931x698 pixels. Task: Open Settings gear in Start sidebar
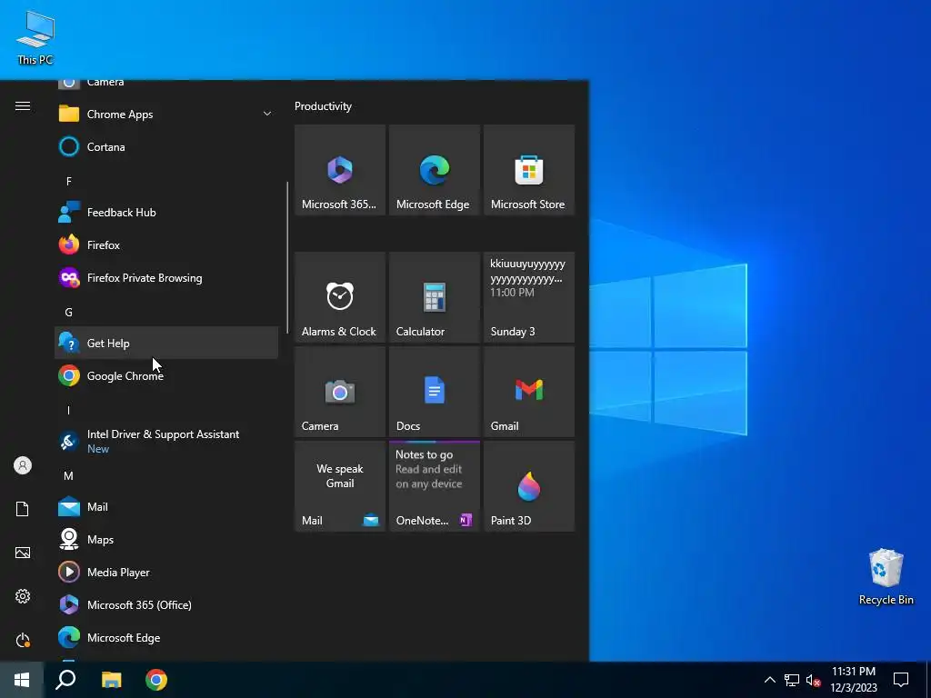pyautogui.click(x=23, y=596)
